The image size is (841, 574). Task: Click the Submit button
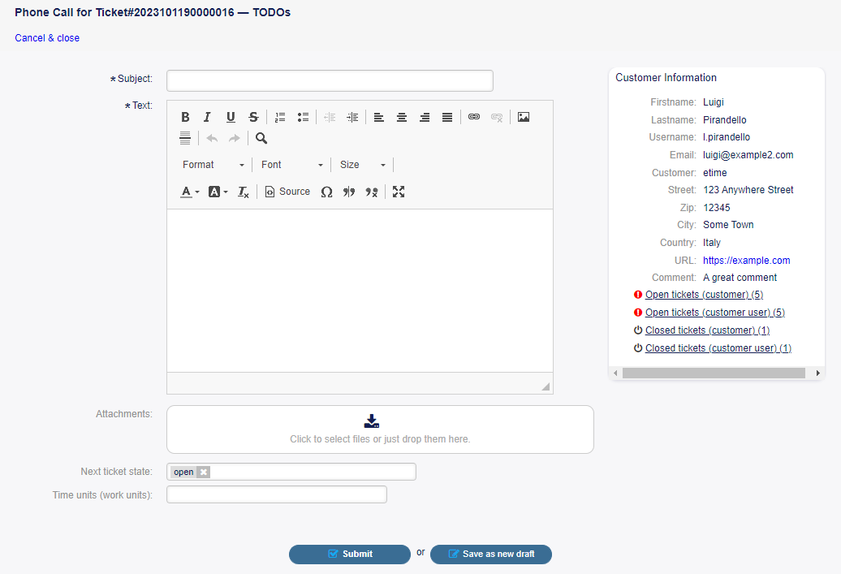click(350, 554)
